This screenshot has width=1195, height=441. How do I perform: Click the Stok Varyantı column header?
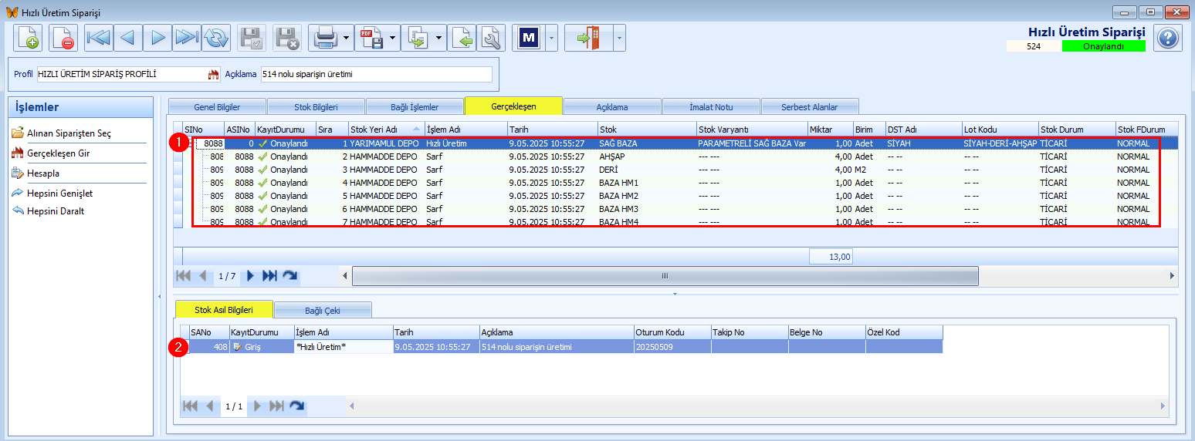[x=751, y=129]
